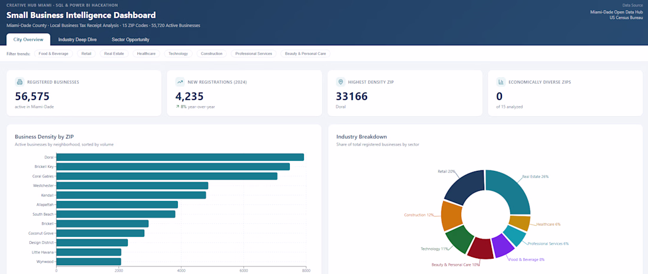Click the Brickell Key bar
The image size is (648, 274).
click(x=173, y=167)
